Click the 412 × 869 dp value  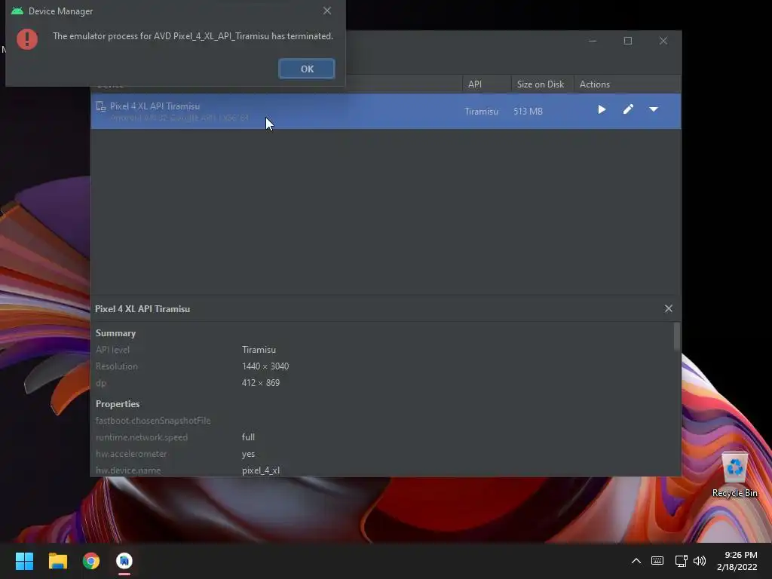[x=260, y=382]
